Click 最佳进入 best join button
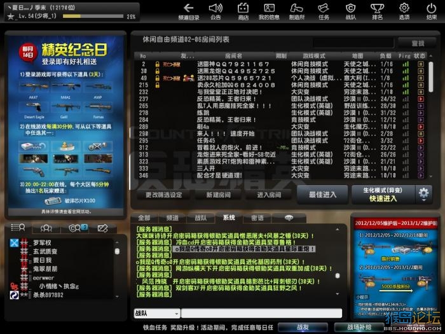This screenshot has height=334, width=445. pyautogui.click(x=322, y=195)
